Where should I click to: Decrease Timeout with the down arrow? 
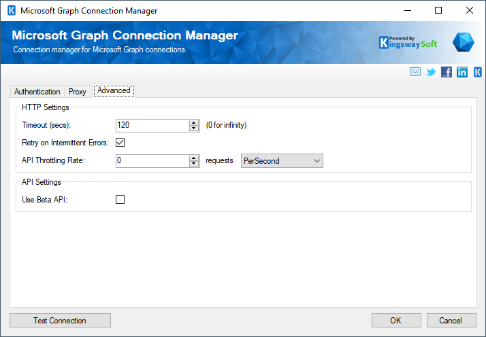(194, 128)
